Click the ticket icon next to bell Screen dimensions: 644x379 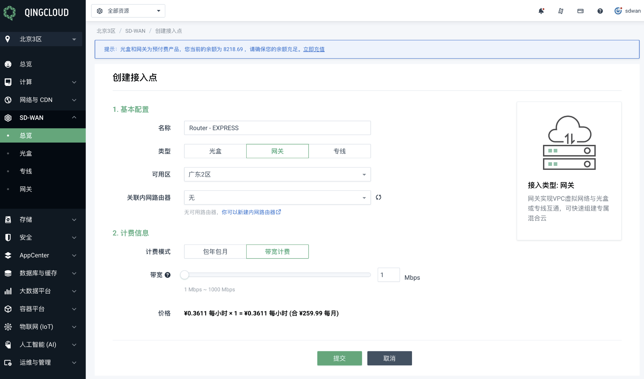coord(561,11)
